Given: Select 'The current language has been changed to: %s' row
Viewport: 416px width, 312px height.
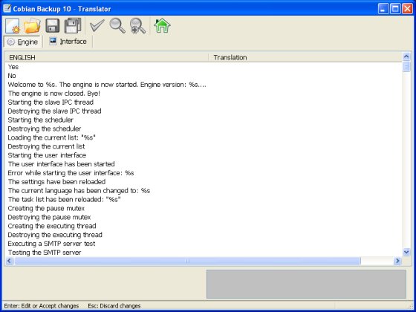Looking at the screenshot, I should point(204,190).
